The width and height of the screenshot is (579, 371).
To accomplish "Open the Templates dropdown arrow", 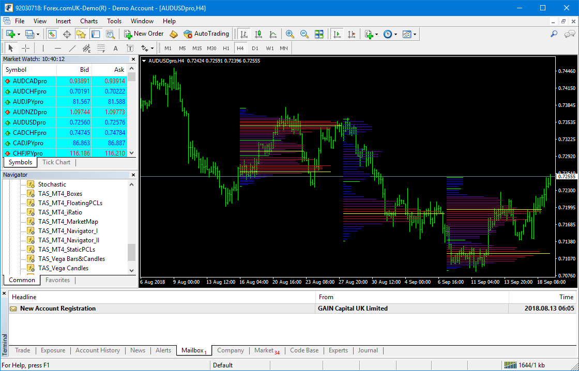I will [x=415, y=34].
